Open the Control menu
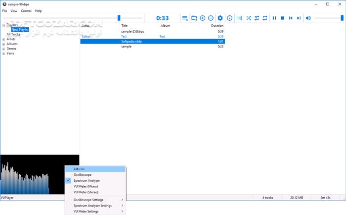The height and width of the screenshot is (215, 346). [26, 10]
